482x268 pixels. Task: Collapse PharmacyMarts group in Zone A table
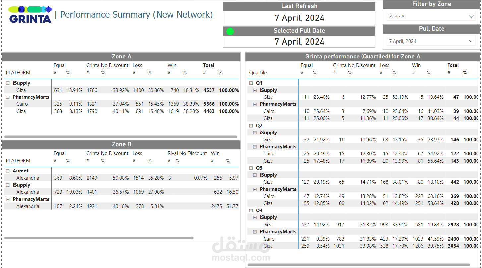8,97
